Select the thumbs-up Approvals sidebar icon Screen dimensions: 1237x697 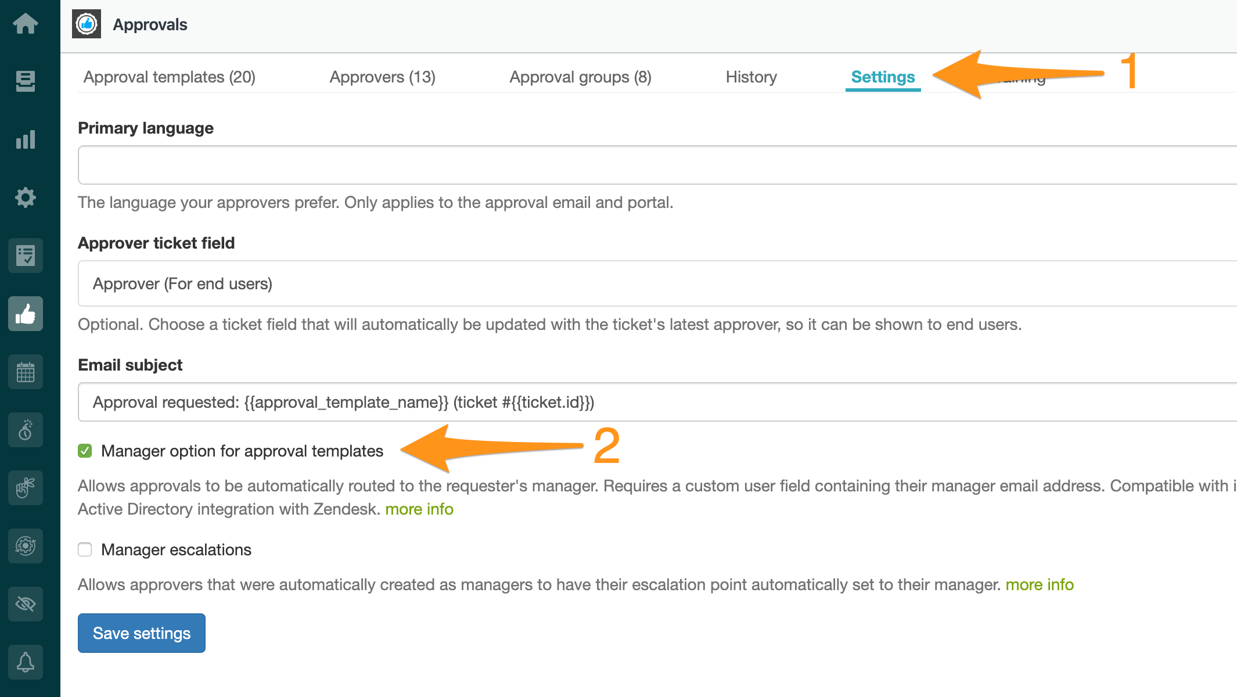pyautogui.click(x=26, y=314)
